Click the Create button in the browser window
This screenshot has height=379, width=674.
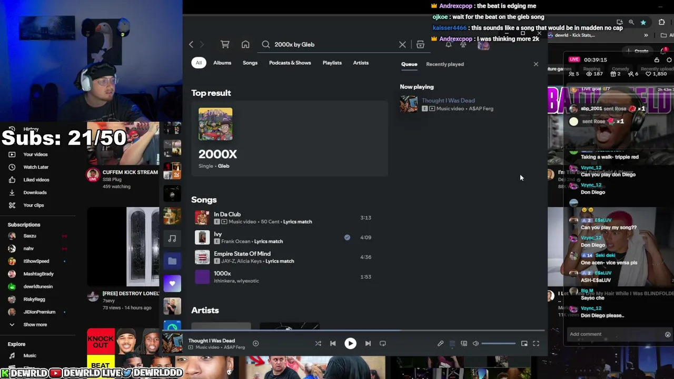click(638, 51)
